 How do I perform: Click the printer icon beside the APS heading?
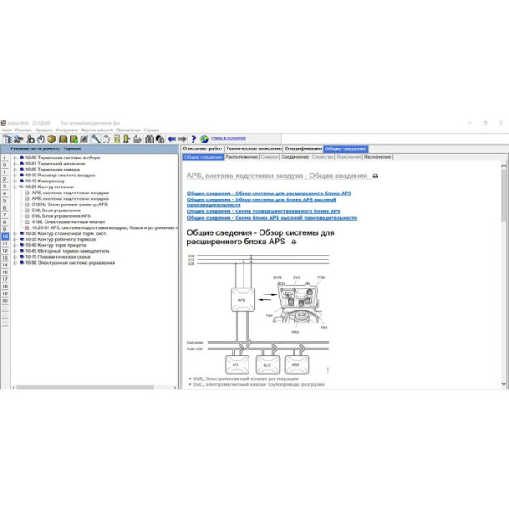point(376,176)
